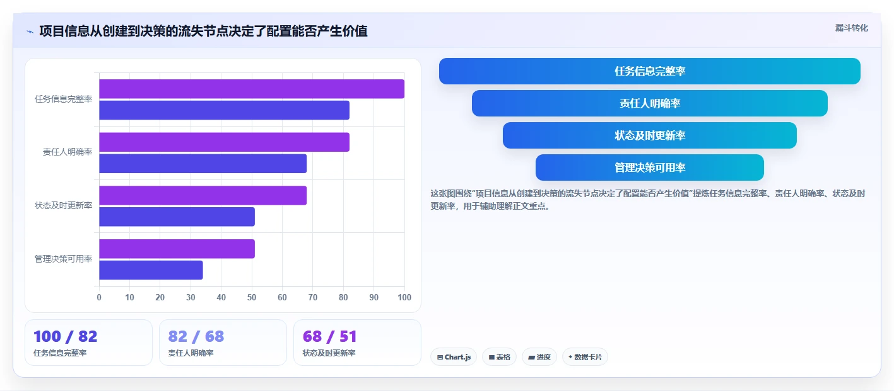Screen dimensions: 894x391
Task: Click the purple bar for 任务信息完整率
Action: (x=252, y=89)
